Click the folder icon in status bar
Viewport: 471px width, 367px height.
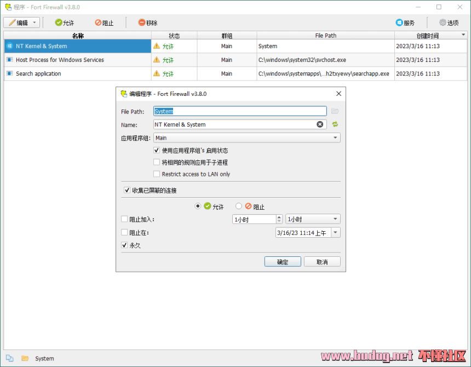[25, 358]
